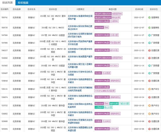Click orange 用户评分 icon for complaint 530852
This screenshot has height=132, width=161.
coord(149,114)
